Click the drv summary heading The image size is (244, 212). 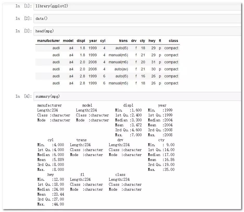tap(120, 140)
